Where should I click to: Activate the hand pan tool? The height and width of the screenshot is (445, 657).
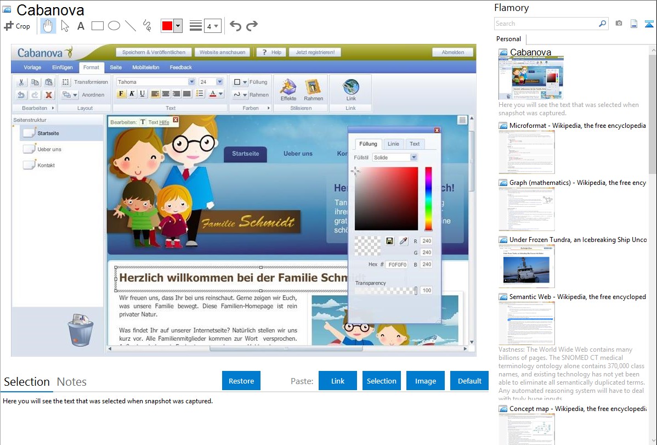48,26
